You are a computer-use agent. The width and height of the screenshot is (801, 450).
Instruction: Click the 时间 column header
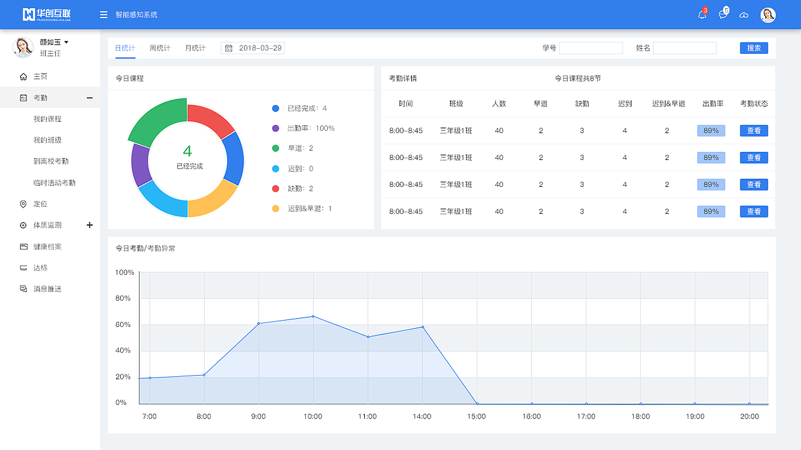[406, 104]
